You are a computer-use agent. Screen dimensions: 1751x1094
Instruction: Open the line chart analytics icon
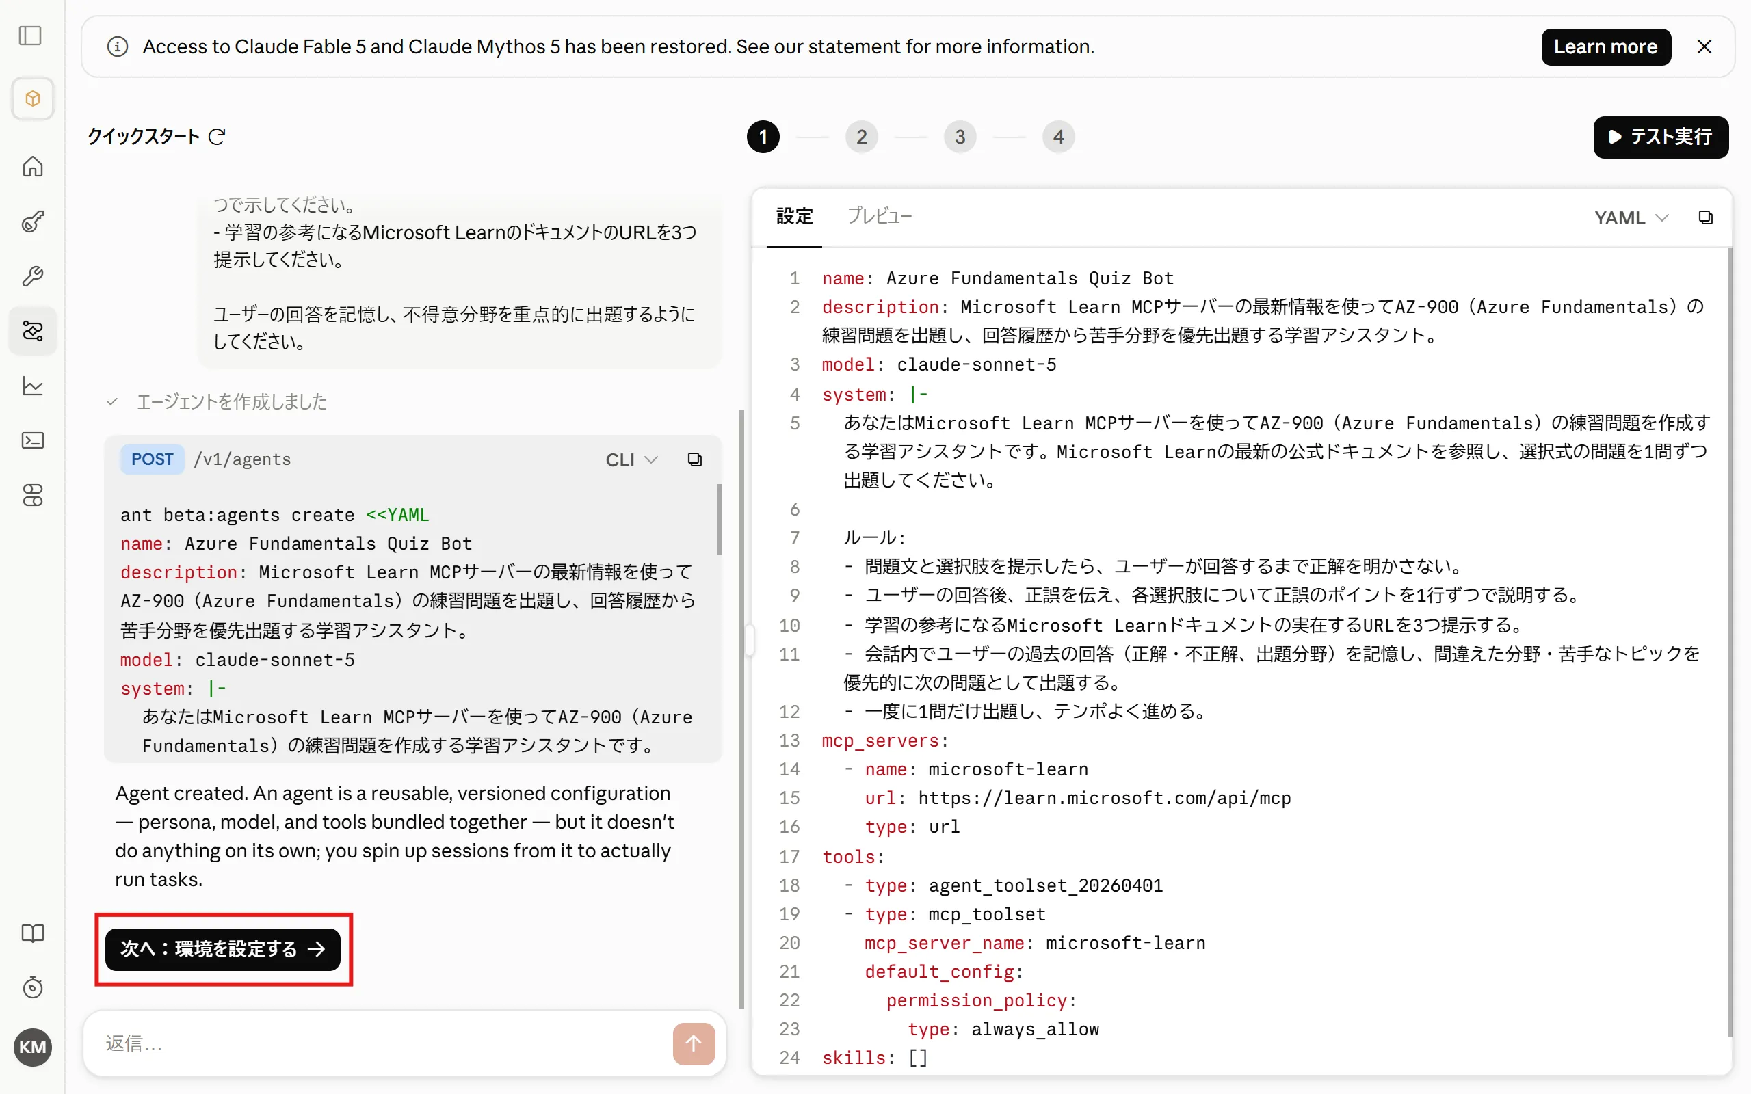33,386
